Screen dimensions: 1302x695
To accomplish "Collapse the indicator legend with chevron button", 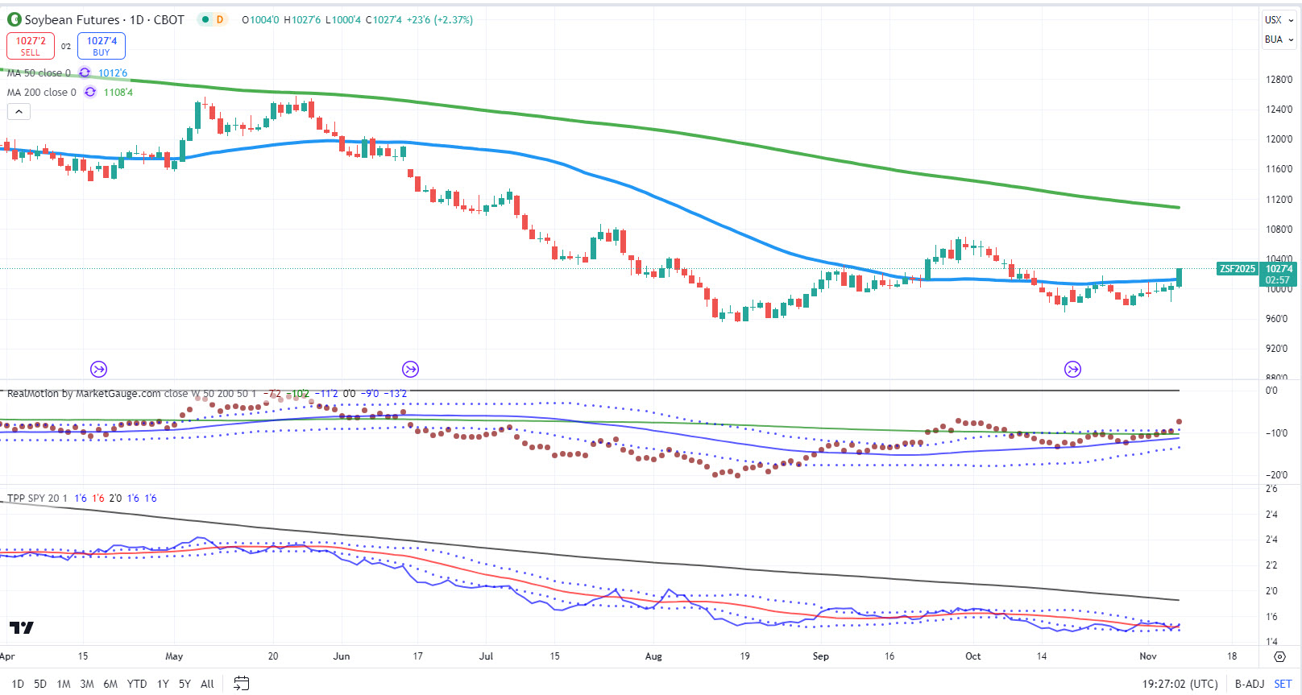I will [x=19, y=112].
